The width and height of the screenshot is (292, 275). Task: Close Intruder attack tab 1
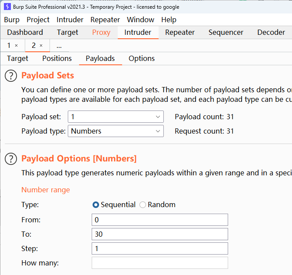[x=17, y=46]
